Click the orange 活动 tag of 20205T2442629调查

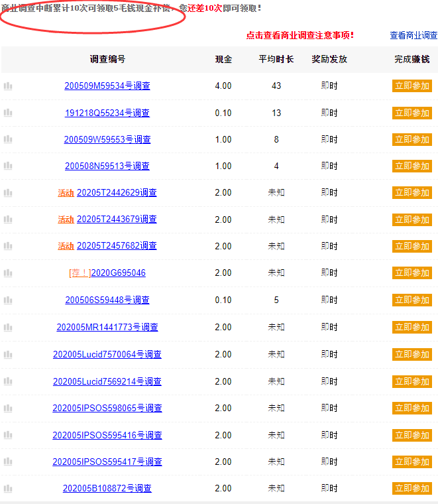66,193
